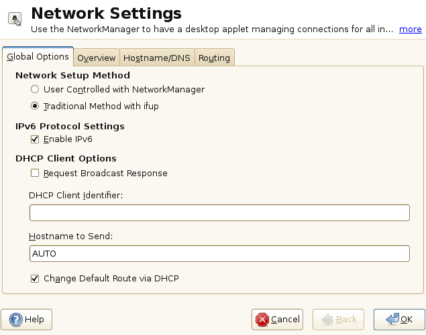This screenshot has height=335, width=426.
Task: Click the red X icon on Cancel
Action: (263, 320)
